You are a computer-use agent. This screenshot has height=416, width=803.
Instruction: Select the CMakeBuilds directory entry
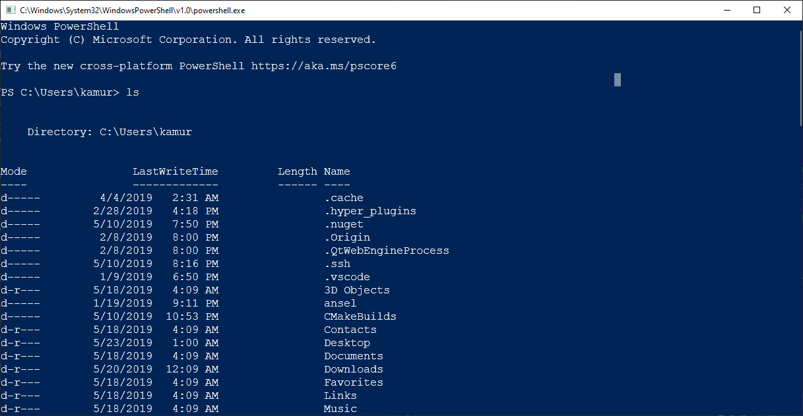(x=360, y=316)
